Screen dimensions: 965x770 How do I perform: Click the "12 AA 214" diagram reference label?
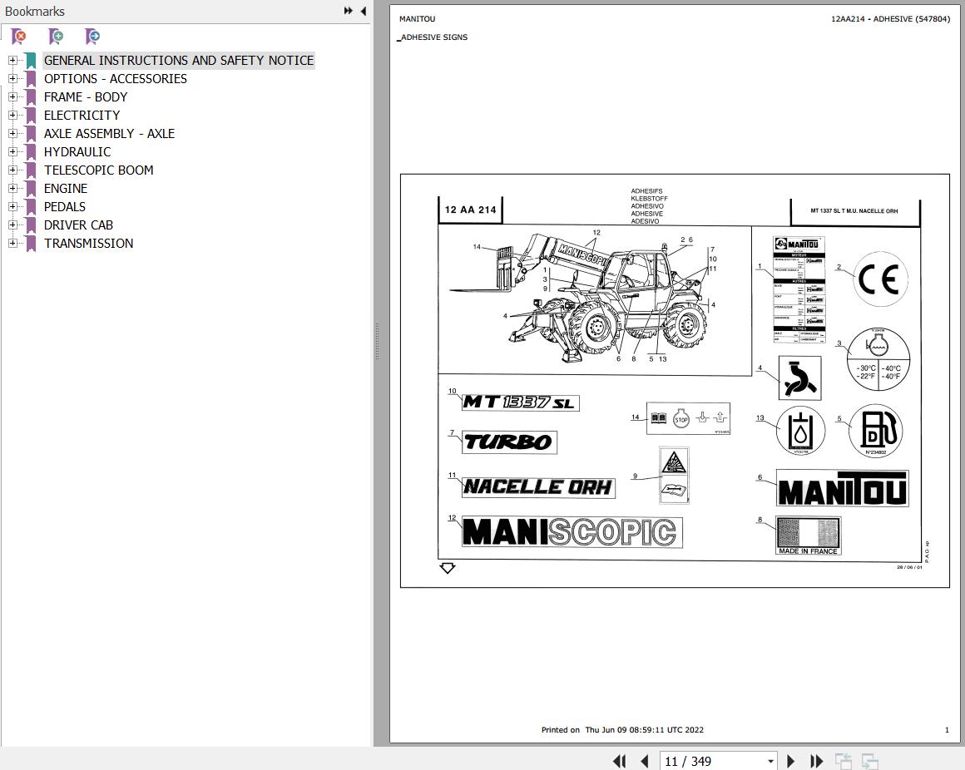[470, 210]
